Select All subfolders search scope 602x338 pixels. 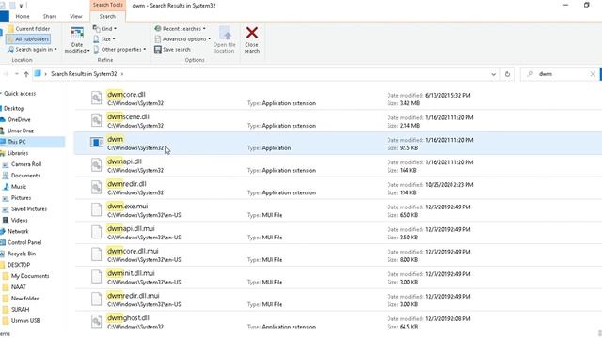point(28,39)
